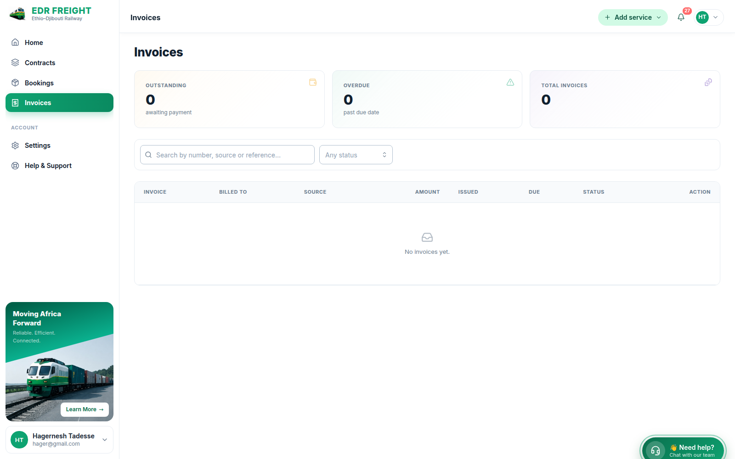Screen dimensions: 735x459
Task: Click the notification badge showing 27
Action: 687,11
